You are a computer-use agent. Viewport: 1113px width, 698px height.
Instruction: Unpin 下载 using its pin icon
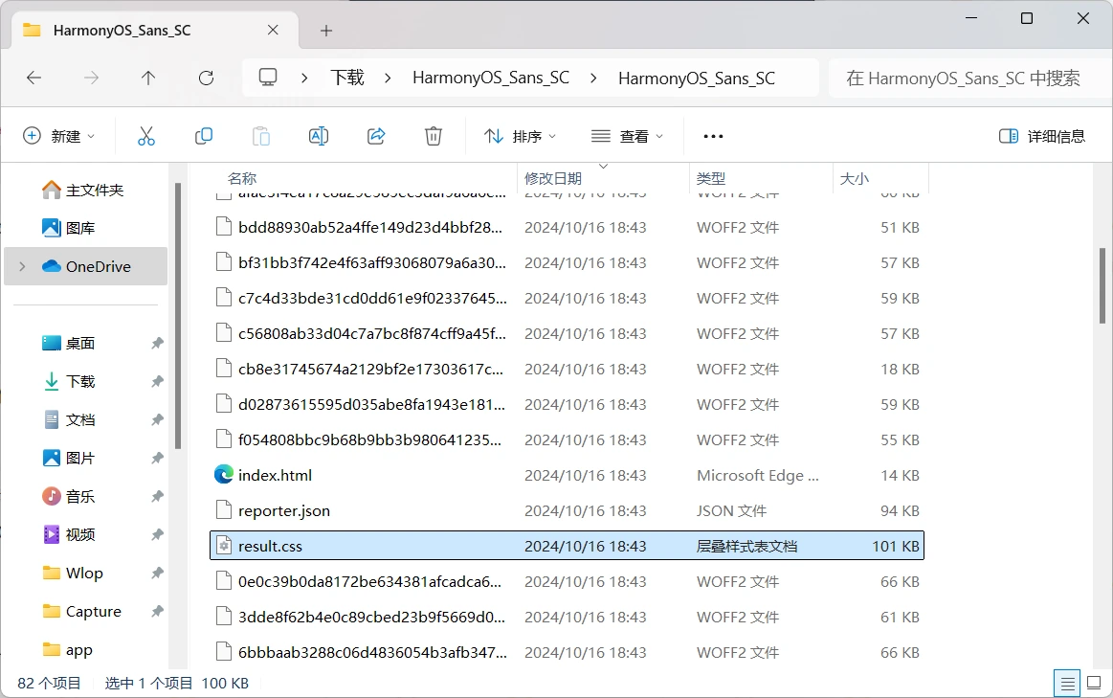(157, 381)
